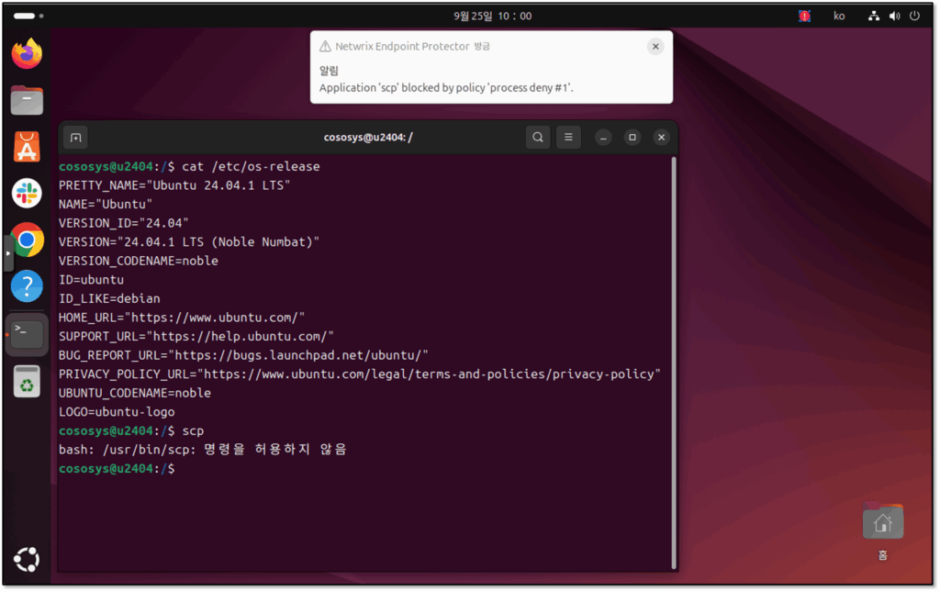
Task: Click the 'ID_LIKE=debian' line
Action: pyautogui.click(x=109, y=298)
